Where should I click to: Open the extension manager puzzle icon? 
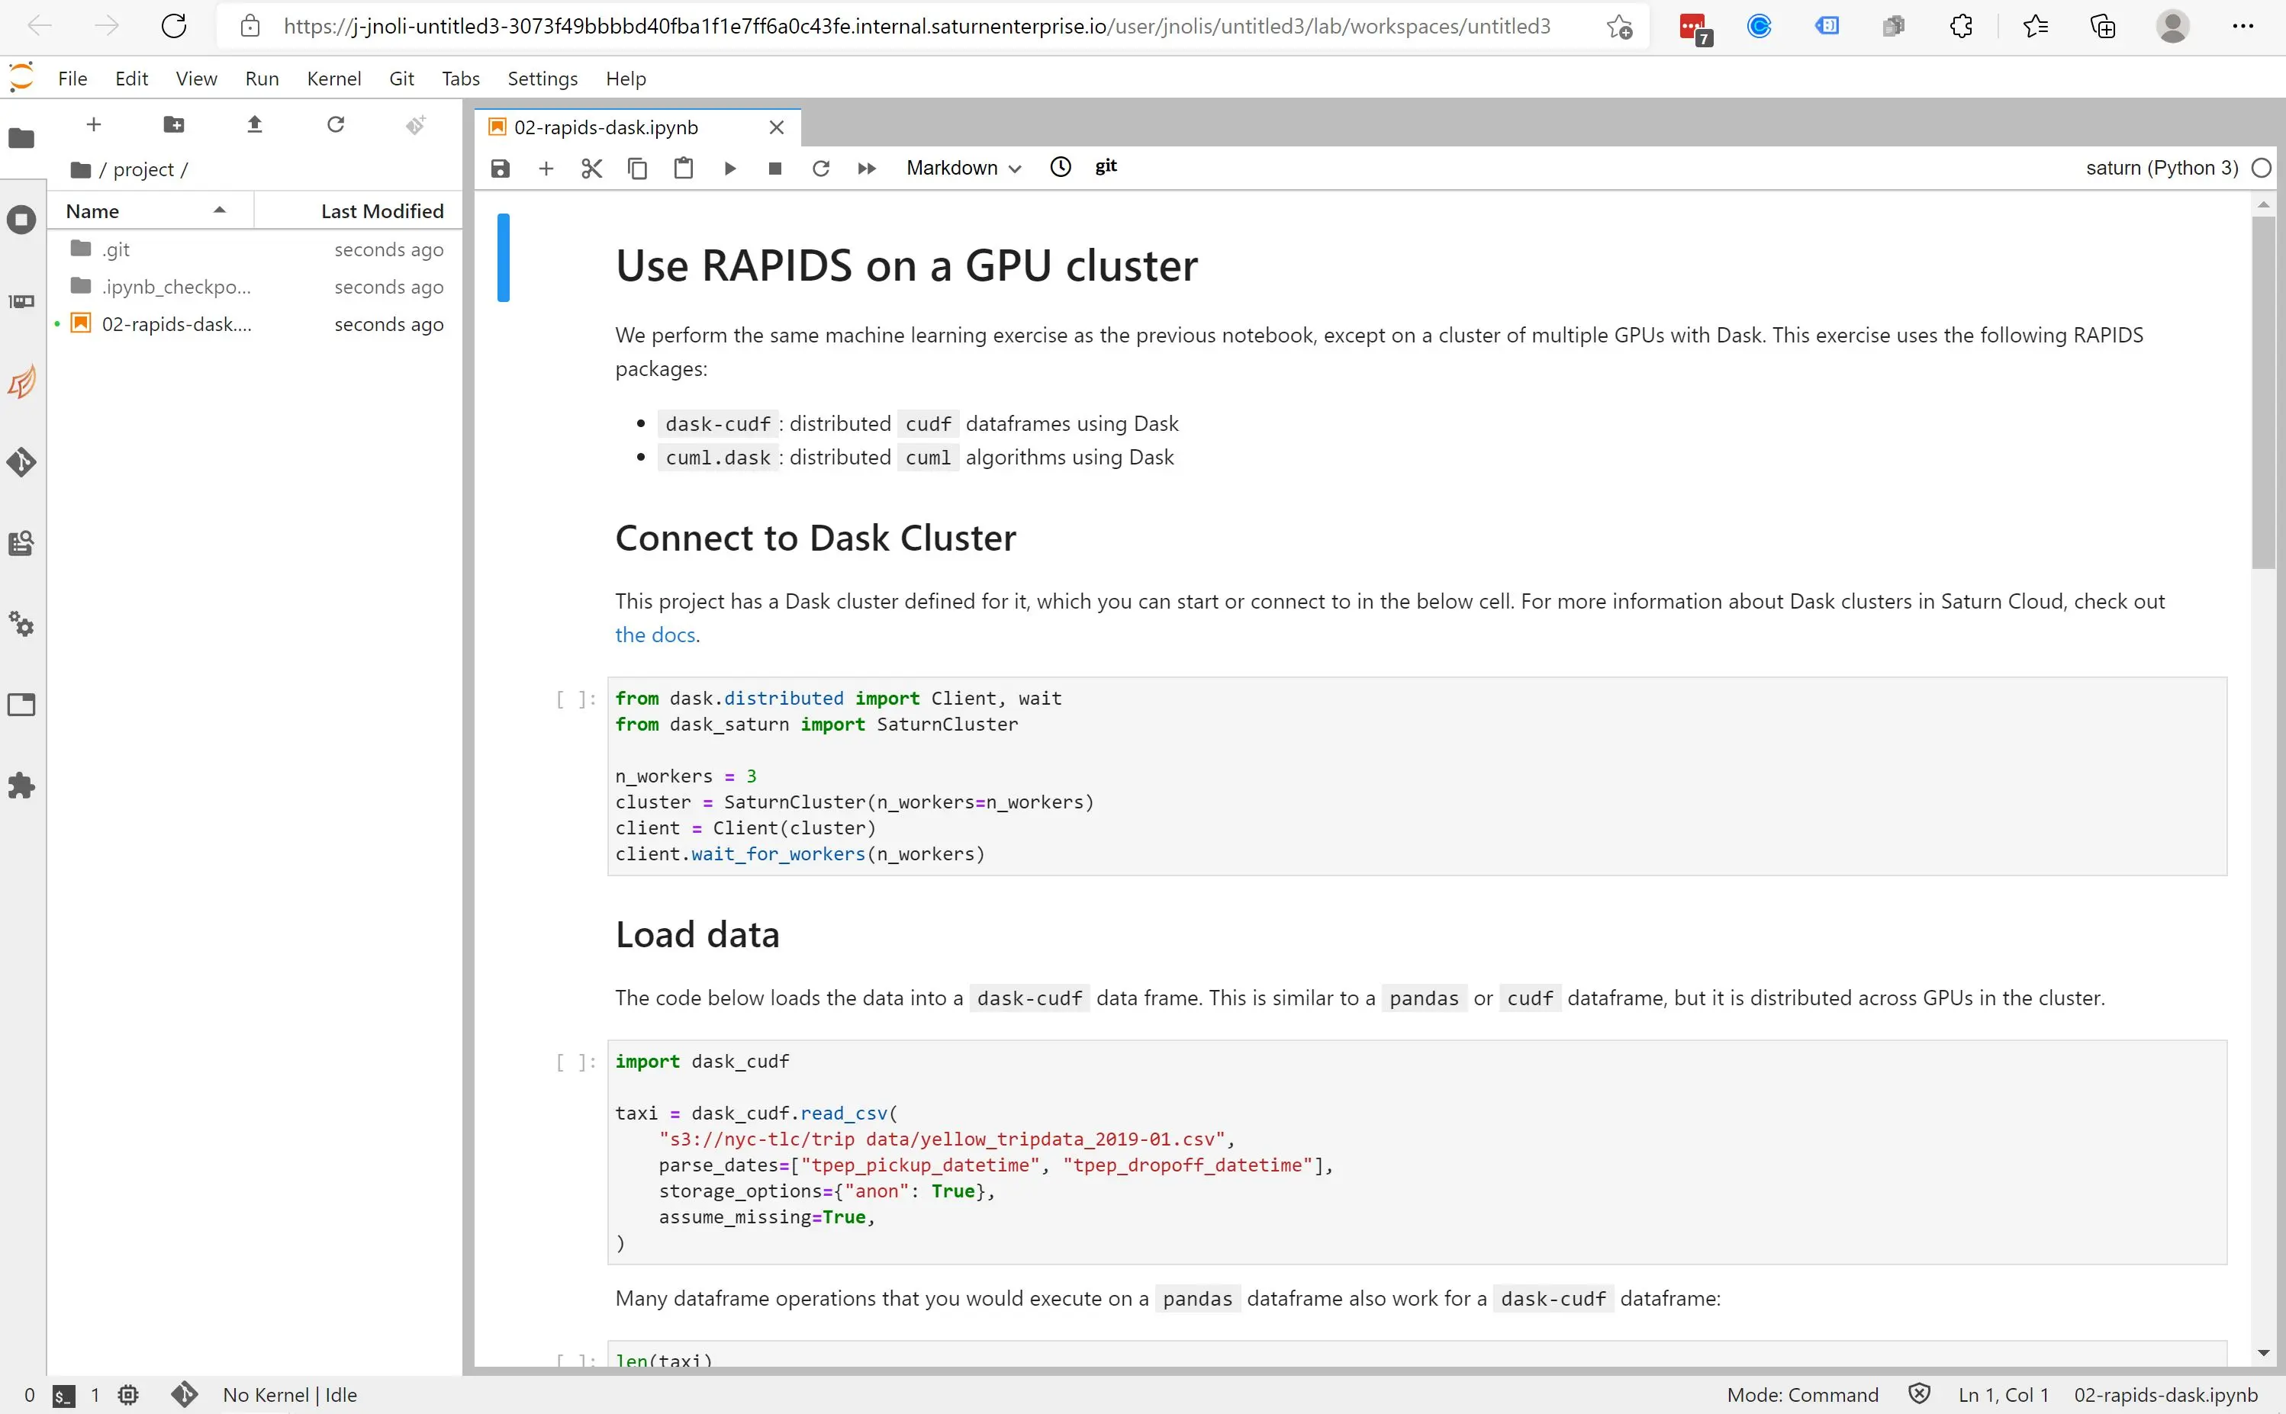[x=21, y=786]
